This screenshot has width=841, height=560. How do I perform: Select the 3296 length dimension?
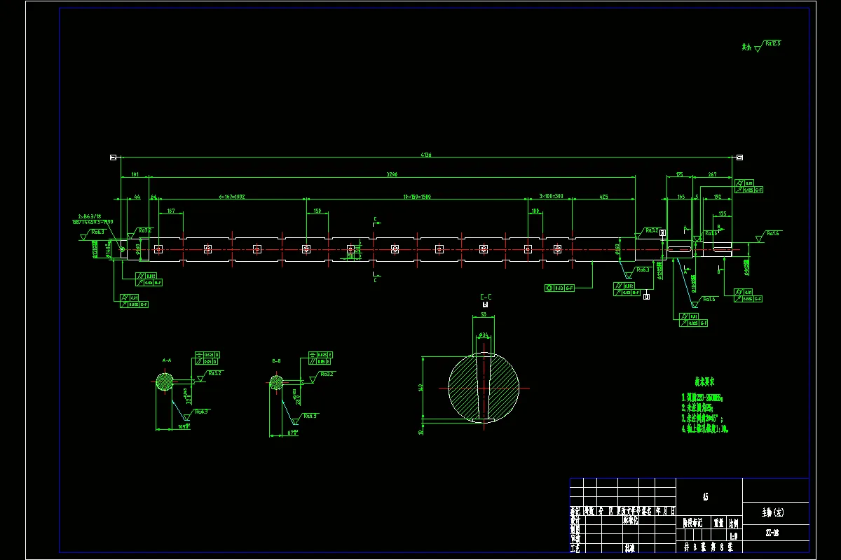pyautogui.click(x=392, y=174)
